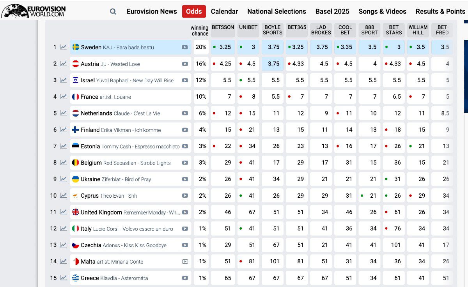
Task: Click the Netherlands flag icon
Action: [76, 113]
